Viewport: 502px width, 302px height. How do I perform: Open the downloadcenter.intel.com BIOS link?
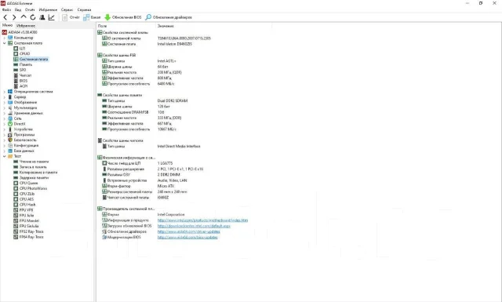pos(194,226)
